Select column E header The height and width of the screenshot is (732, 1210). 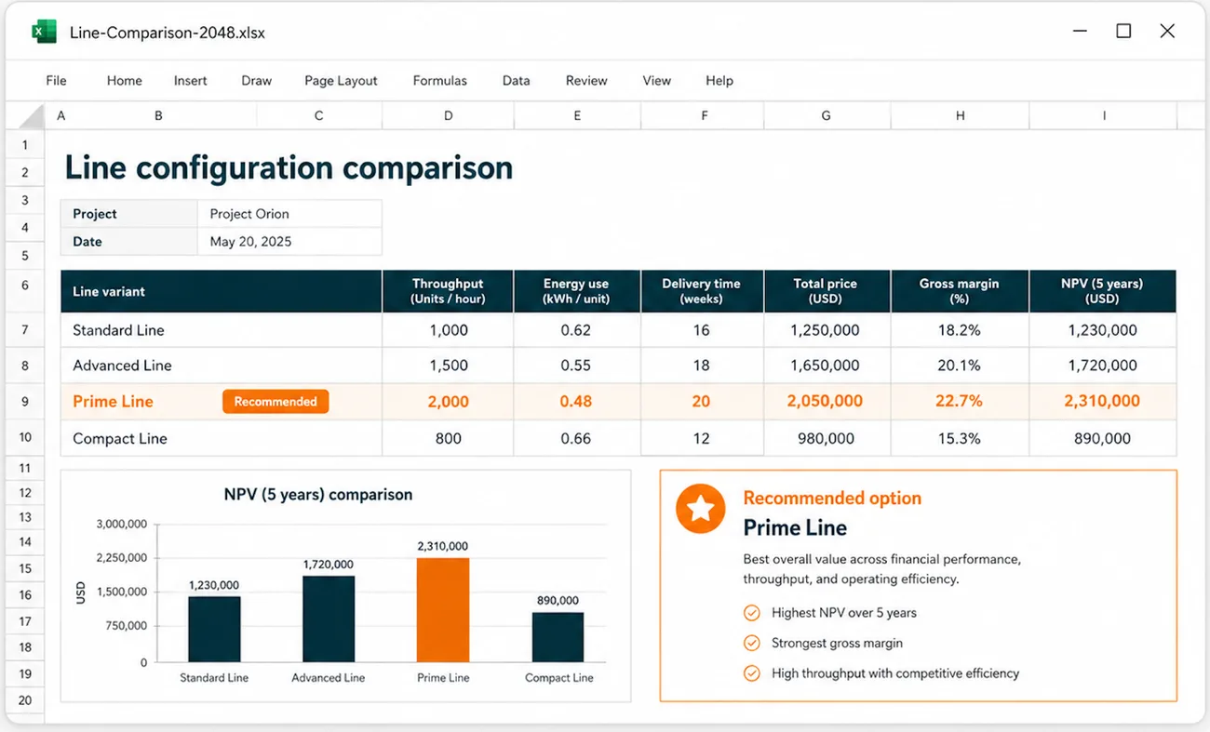[x=577, y=116]
